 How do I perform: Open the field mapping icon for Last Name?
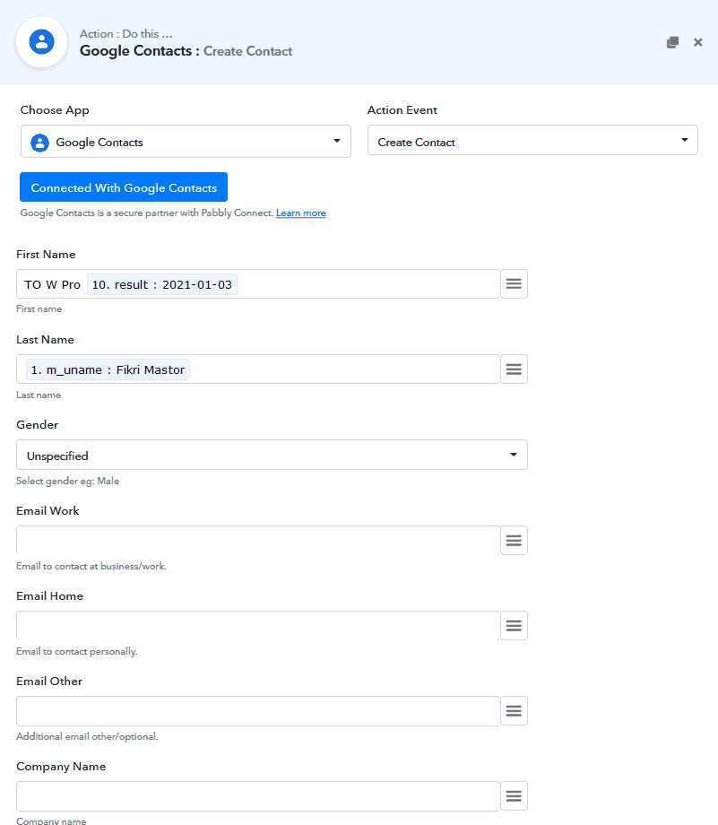[514, 369]
